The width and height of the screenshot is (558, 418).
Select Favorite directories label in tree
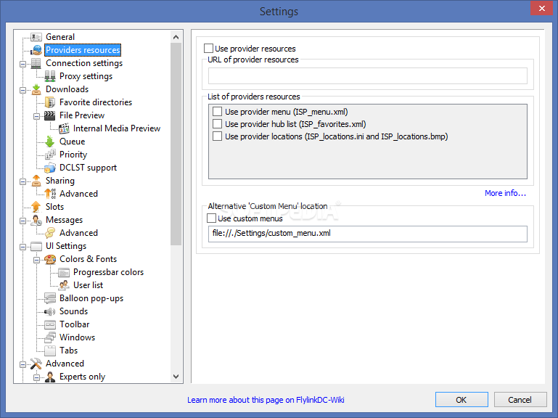tap(96, 102)
